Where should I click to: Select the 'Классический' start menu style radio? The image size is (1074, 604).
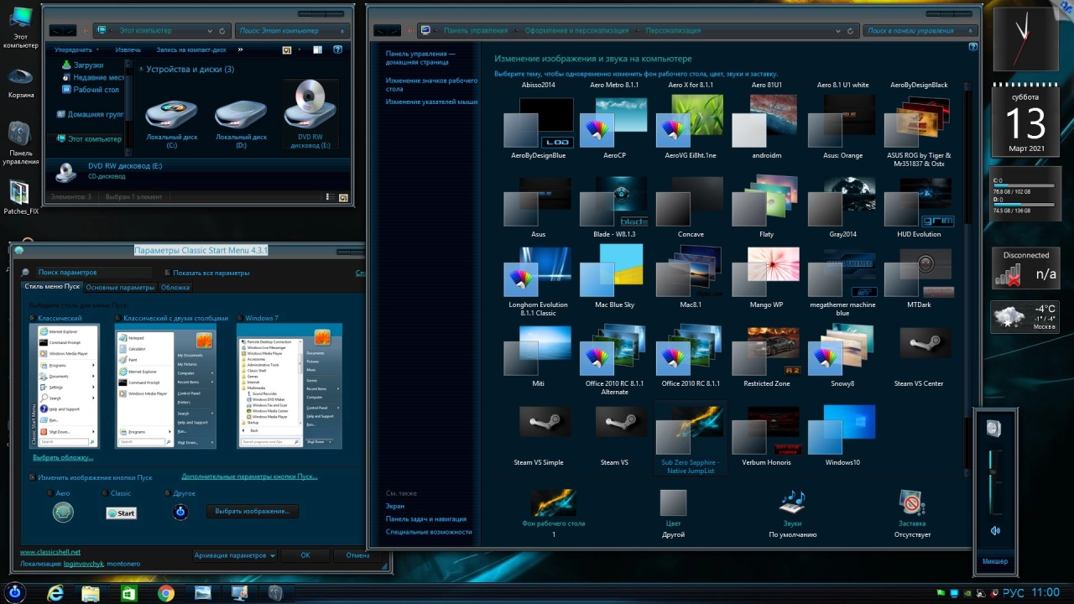click(x=32, y=319)
